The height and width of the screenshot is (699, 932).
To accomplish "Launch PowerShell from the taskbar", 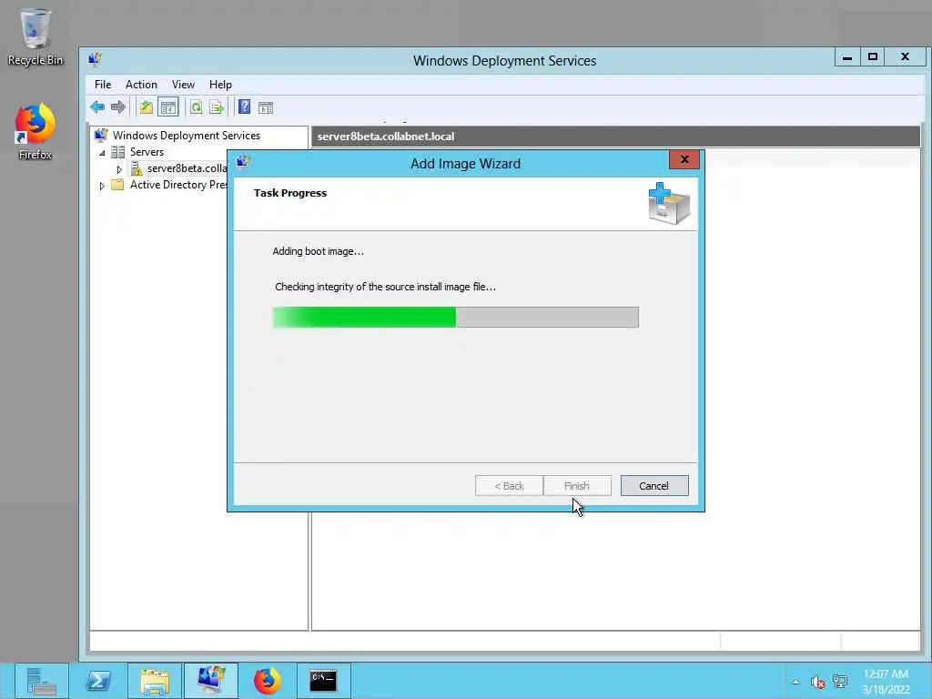I will [x=98, y=681].
